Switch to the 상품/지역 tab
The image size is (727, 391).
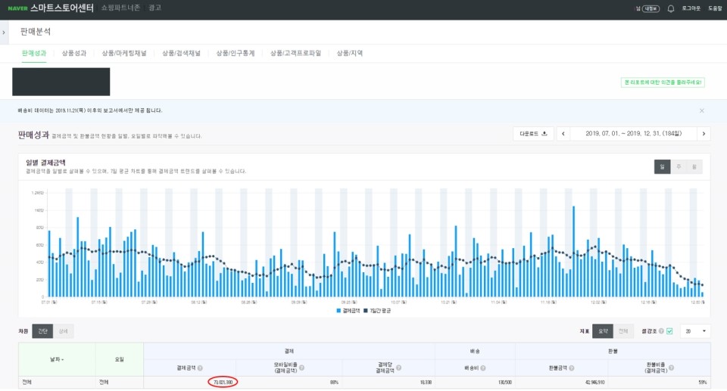pos(350,53)
